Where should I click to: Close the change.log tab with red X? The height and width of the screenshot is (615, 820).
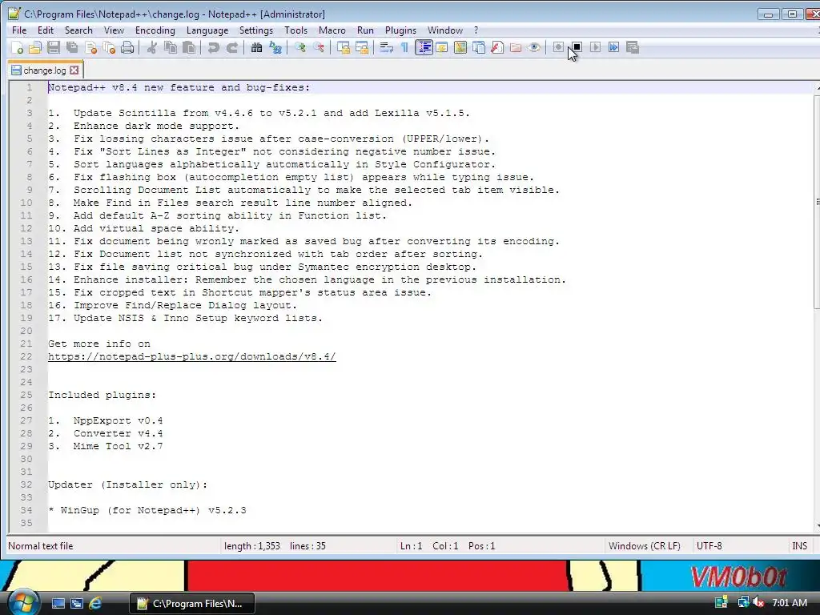tap(74, 70)
